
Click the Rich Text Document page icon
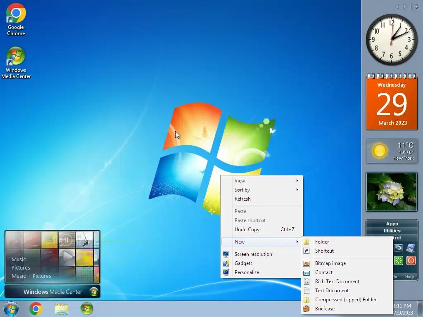(x=307, y=282)
